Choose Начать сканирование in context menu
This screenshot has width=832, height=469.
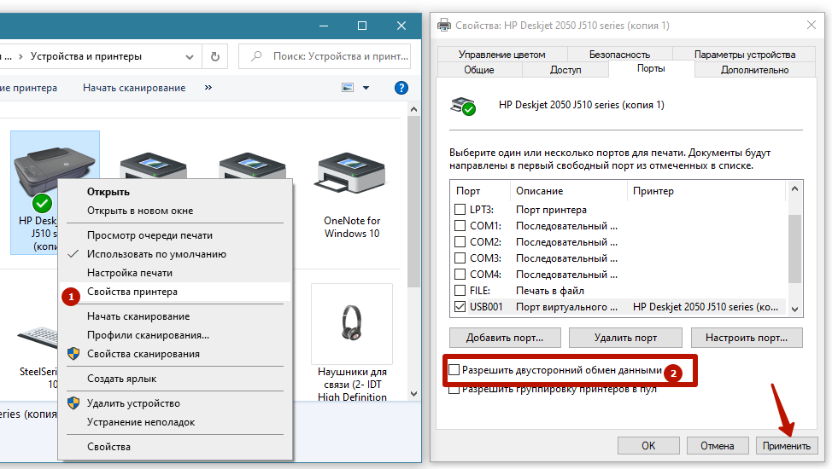pos(175,316)
